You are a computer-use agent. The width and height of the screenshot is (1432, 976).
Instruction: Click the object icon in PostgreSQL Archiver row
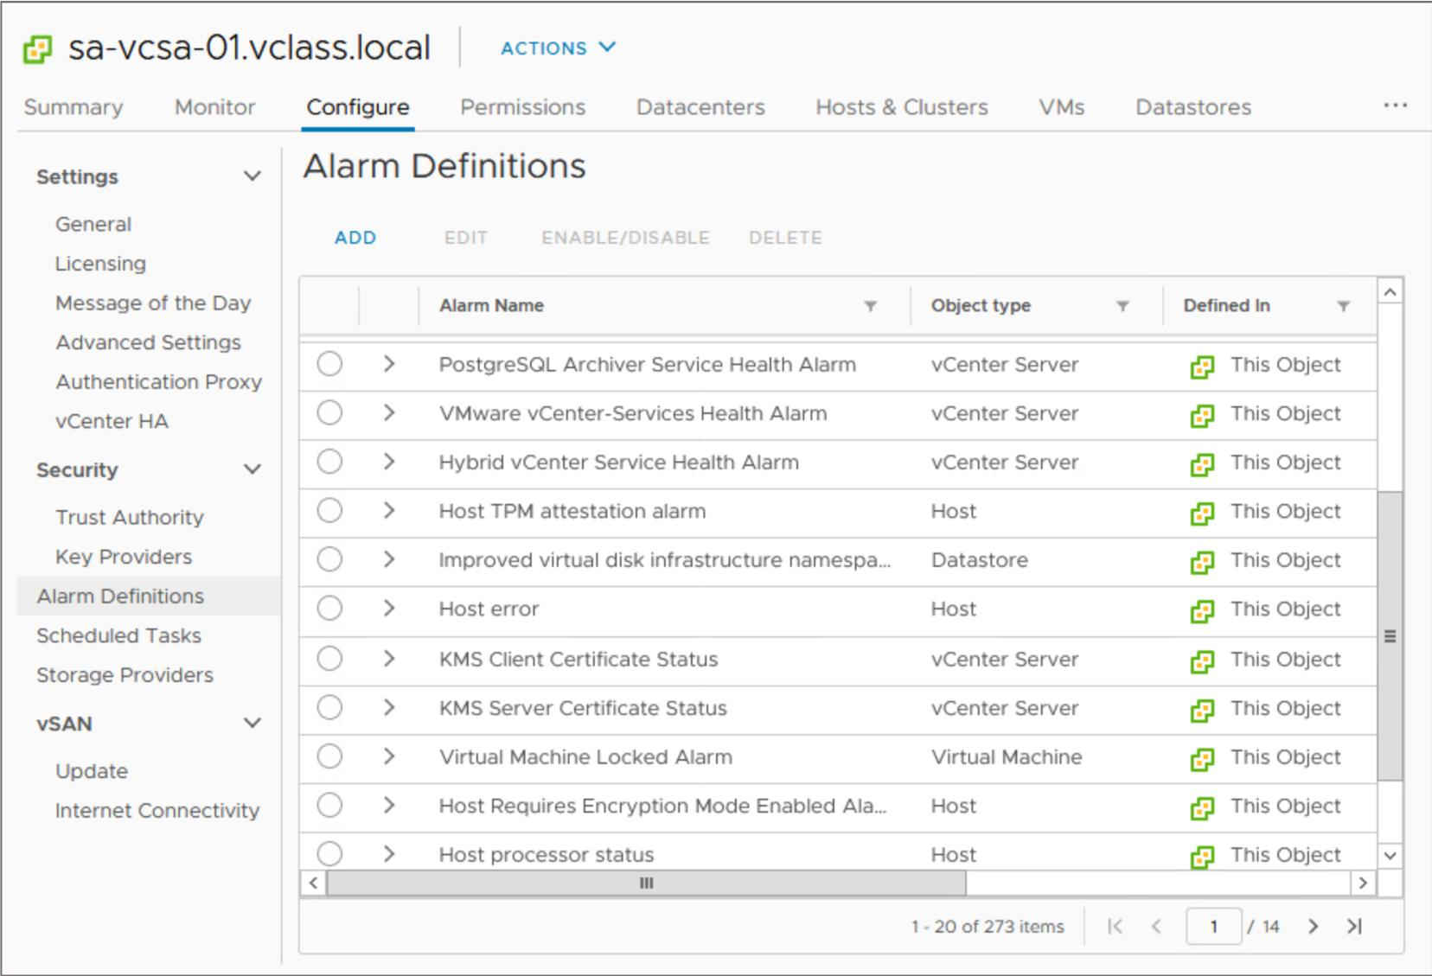(x=1202, y=367)
